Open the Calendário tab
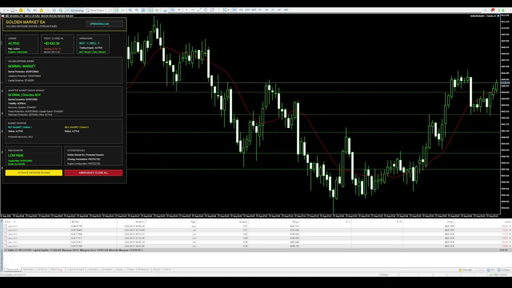Screen dimensions: 512x288 93,269
